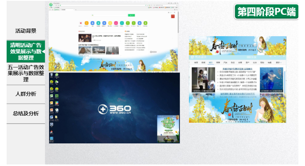Screen dimensions: 305x166
Task: Select 清明活动广告效果展示与数据整理 sidebar item
Action: [x=26, y=51]
